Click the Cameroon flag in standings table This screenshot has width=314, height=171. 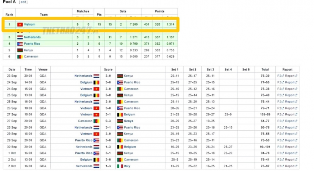20,57
